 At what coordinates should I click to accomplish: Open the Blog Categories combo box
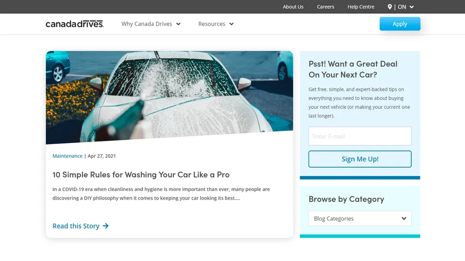(x=360, y=218)
